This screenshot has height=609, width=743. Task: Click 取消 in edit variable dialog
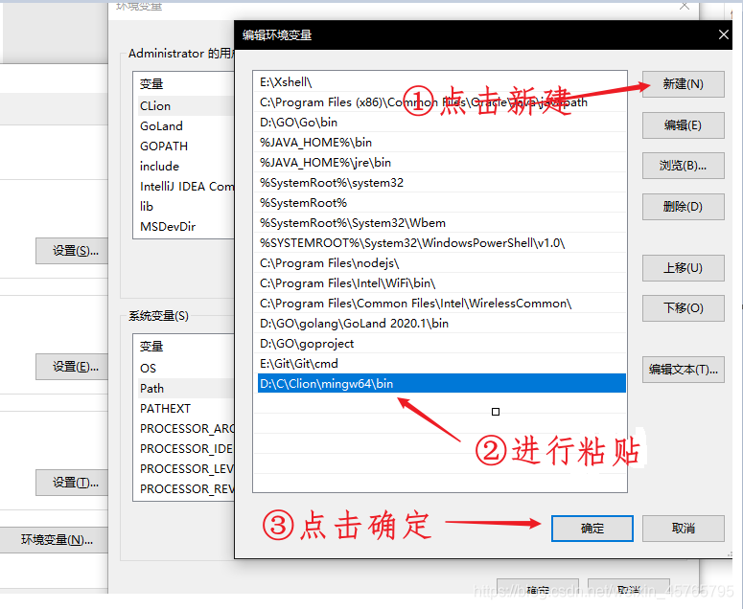pyautogui.click(x=683, y=529)
